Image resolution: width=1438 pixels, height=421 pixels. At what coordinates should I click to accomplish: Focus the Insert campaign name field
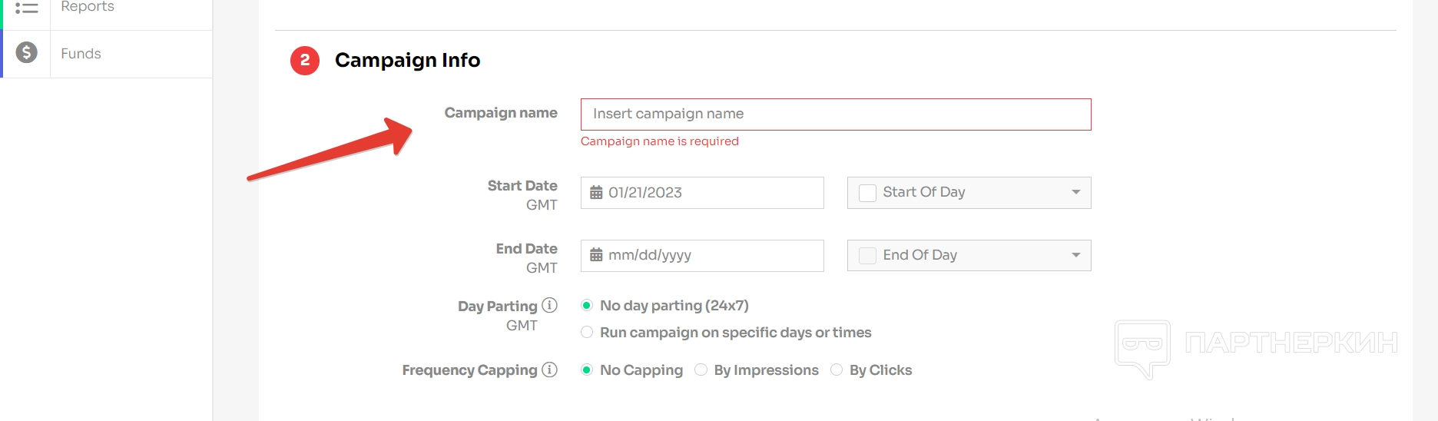836,114
